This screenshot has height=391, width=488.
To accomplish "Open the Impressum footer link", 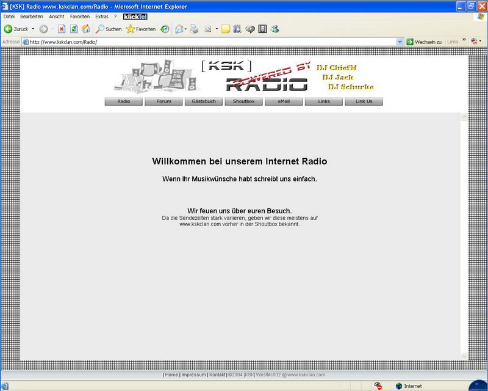I will point(193,375).
